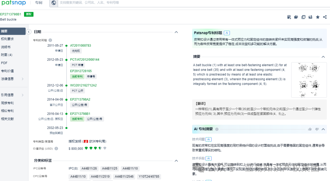Screen dimensions: 330x181
Task: Share the patent via share icon
Action: [x=325, y=17]
